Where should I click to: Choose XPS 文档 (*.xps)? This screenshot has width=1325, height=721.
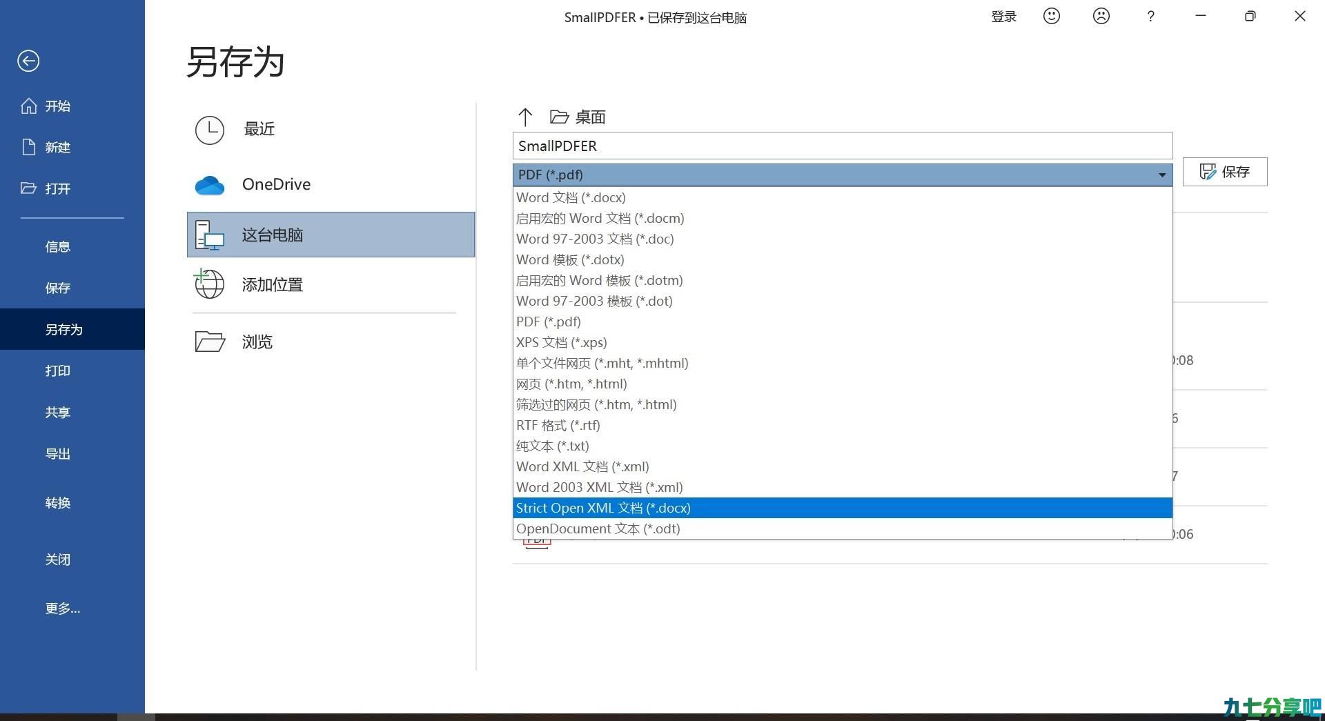click(x=843, y=342)
